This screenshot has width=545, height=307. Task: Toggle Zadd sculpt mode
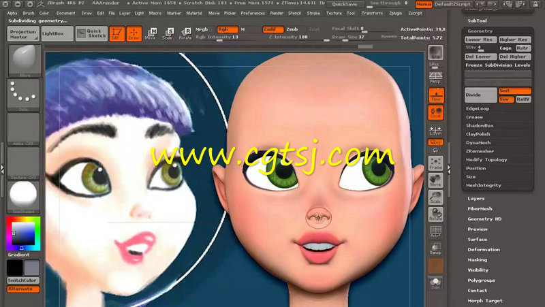coord(273,29)
